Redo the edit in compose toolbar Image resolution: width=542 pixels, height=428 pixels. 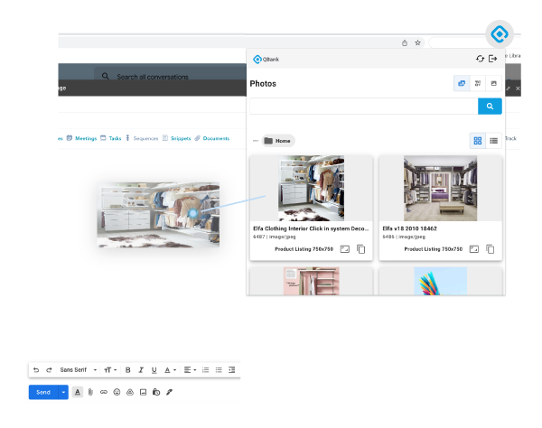point(49,370)
